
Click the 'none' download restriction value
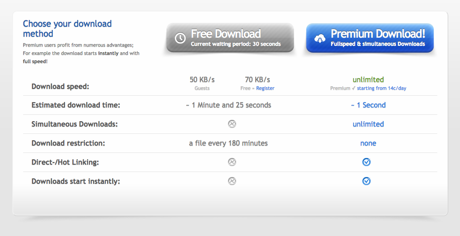(x=368, y=143)
